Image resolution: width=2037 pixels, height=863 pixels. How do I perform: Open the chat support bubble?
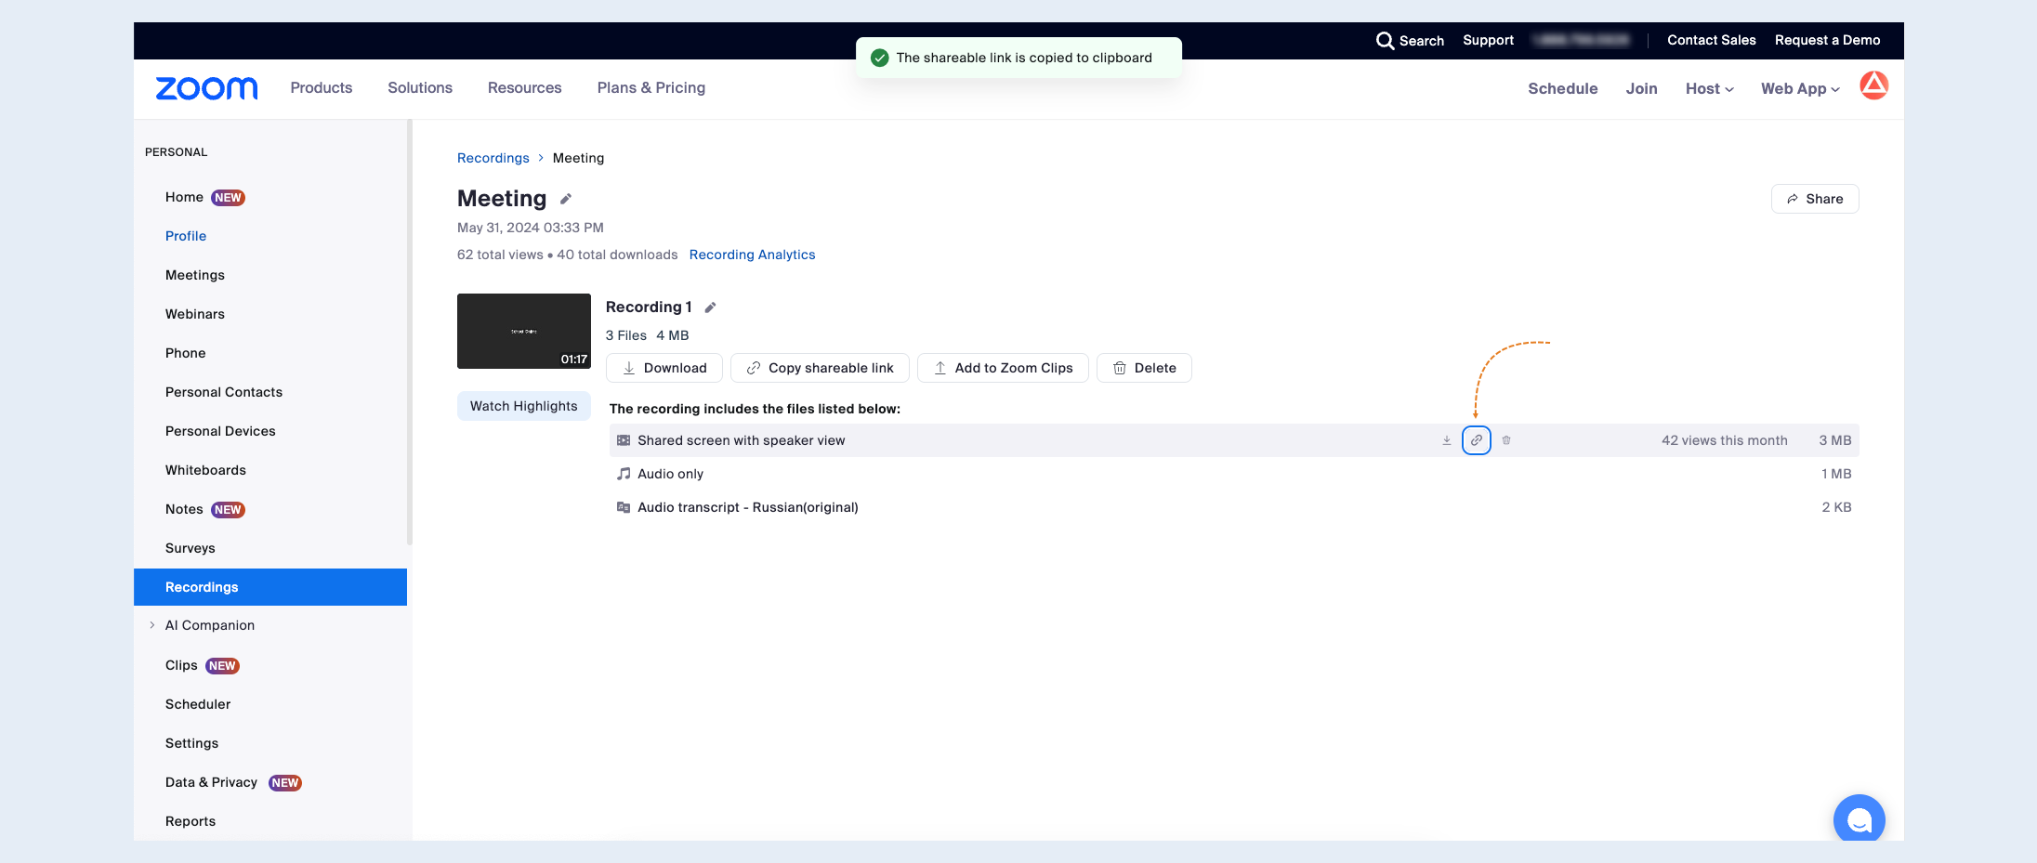[x=1859, y=818]
